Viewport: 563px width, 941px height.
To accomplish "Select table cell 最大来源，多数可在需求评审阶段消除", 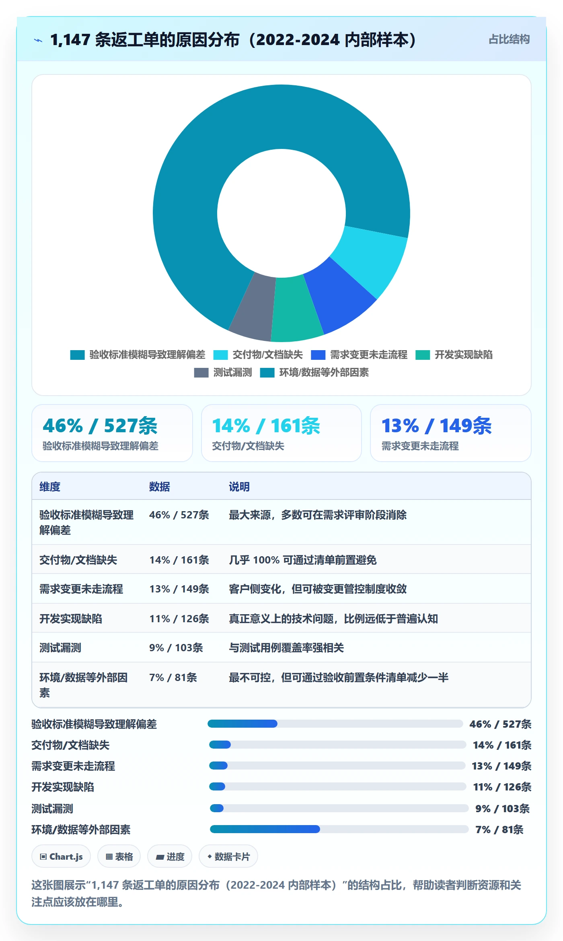I will (x=318, y=515).
